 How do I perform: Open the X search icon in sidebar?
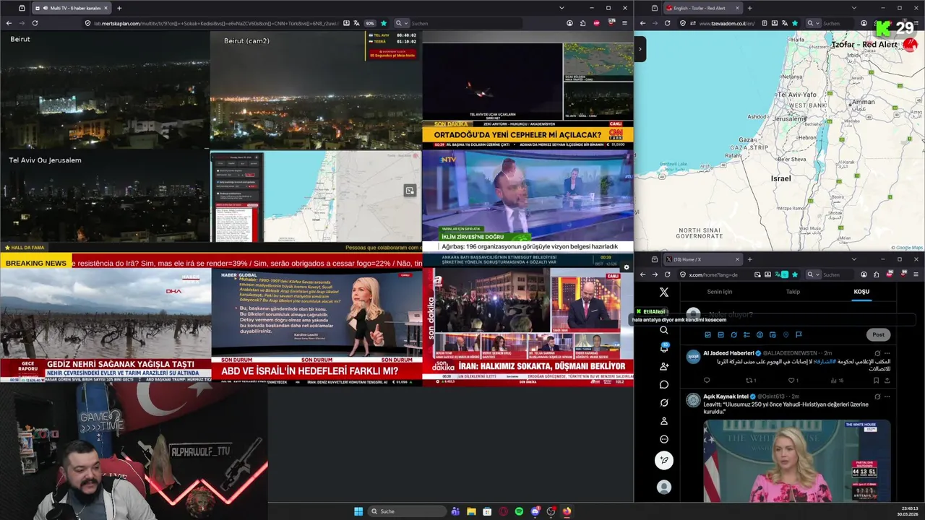(663, 330)
